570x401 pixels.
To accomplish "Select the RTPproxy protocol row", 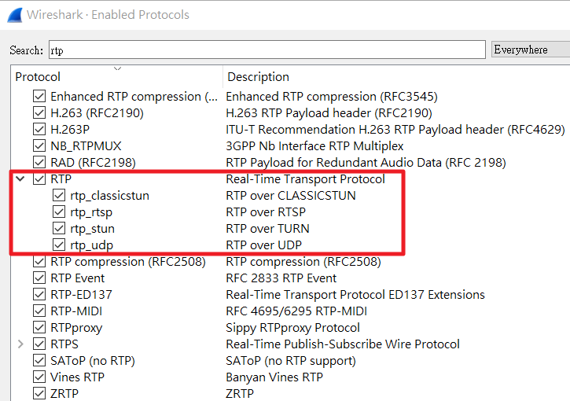I will (x=76, y=327).
